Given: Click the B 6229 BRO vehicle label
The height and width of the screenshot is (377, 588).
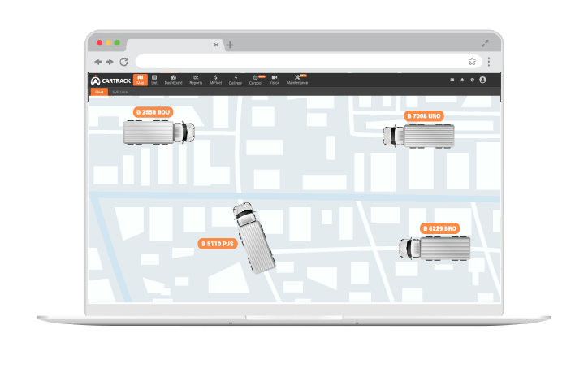Looking at the screenshot, I should [x=439, y=229].
